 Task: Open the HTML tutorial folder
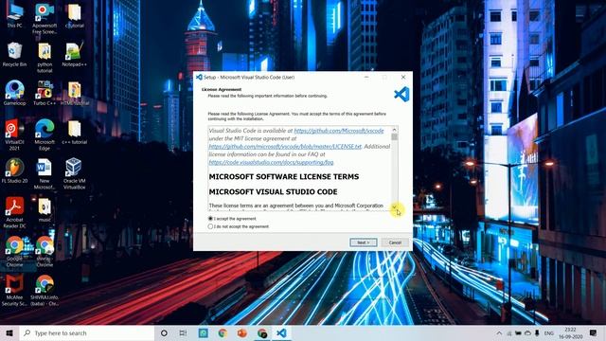click(74, 93)
